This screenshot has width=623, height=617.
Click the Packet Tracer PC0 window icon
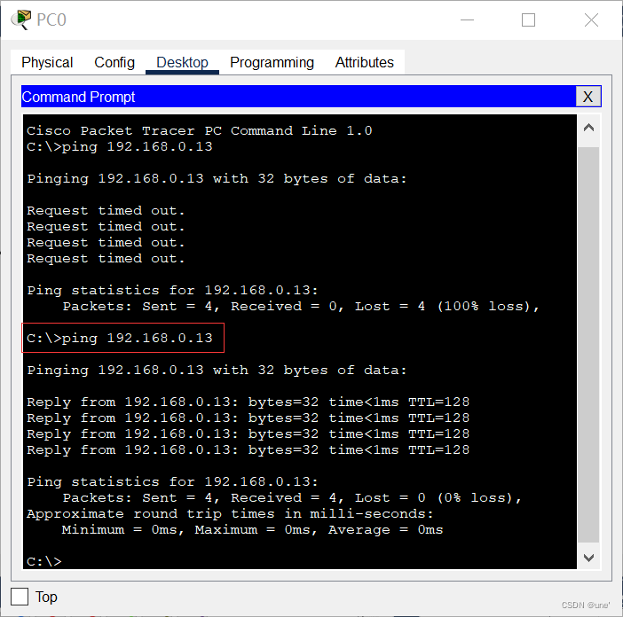click(21, 20)
